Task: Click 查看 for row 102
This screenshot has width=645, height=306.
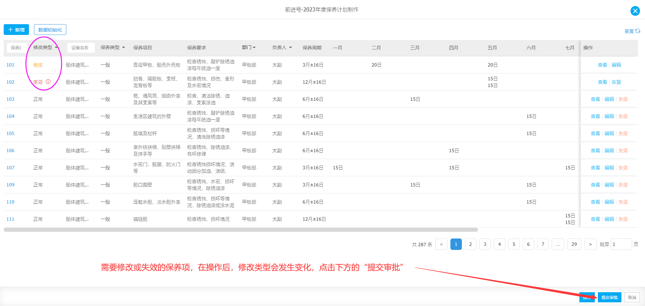Action: [x=602, y=82]
